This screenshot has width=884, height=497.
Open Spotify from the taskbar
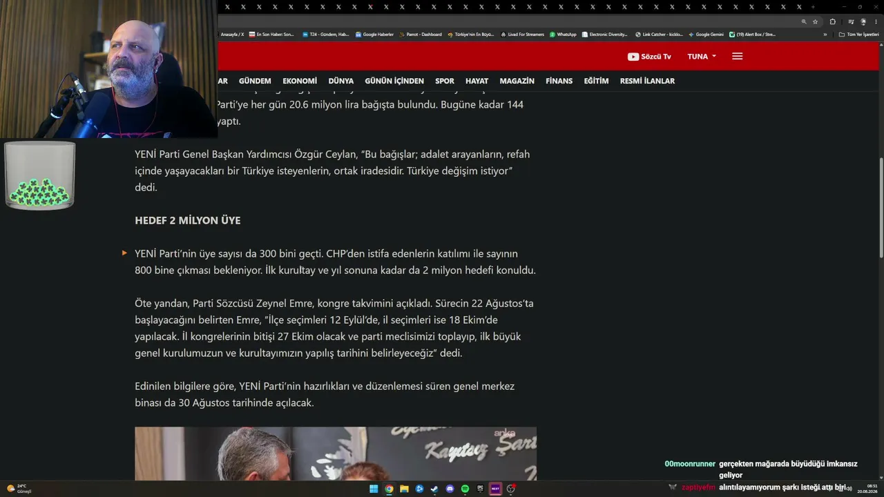pyautogui.click(x=465, y=489)
